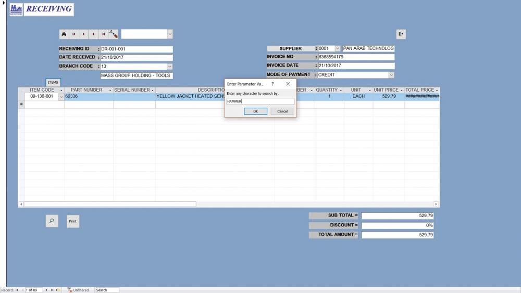Open Part Number column header filter arrow
The height and width of the screenshot is (293, 521).
pos(110,90)
